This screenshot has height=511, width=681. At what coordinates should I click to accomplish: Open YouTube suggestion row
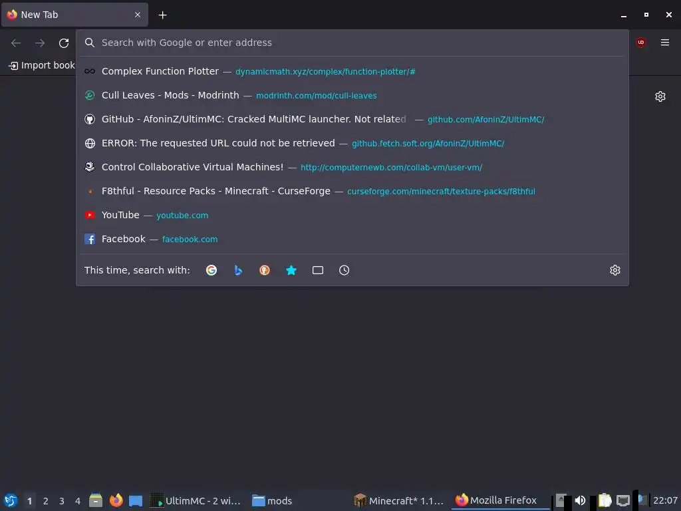tap(352, 215)
